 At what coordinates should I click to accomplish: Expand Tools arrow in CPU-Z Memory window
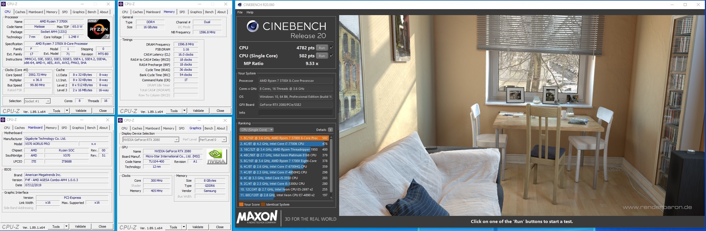click(x=184, y=111)
